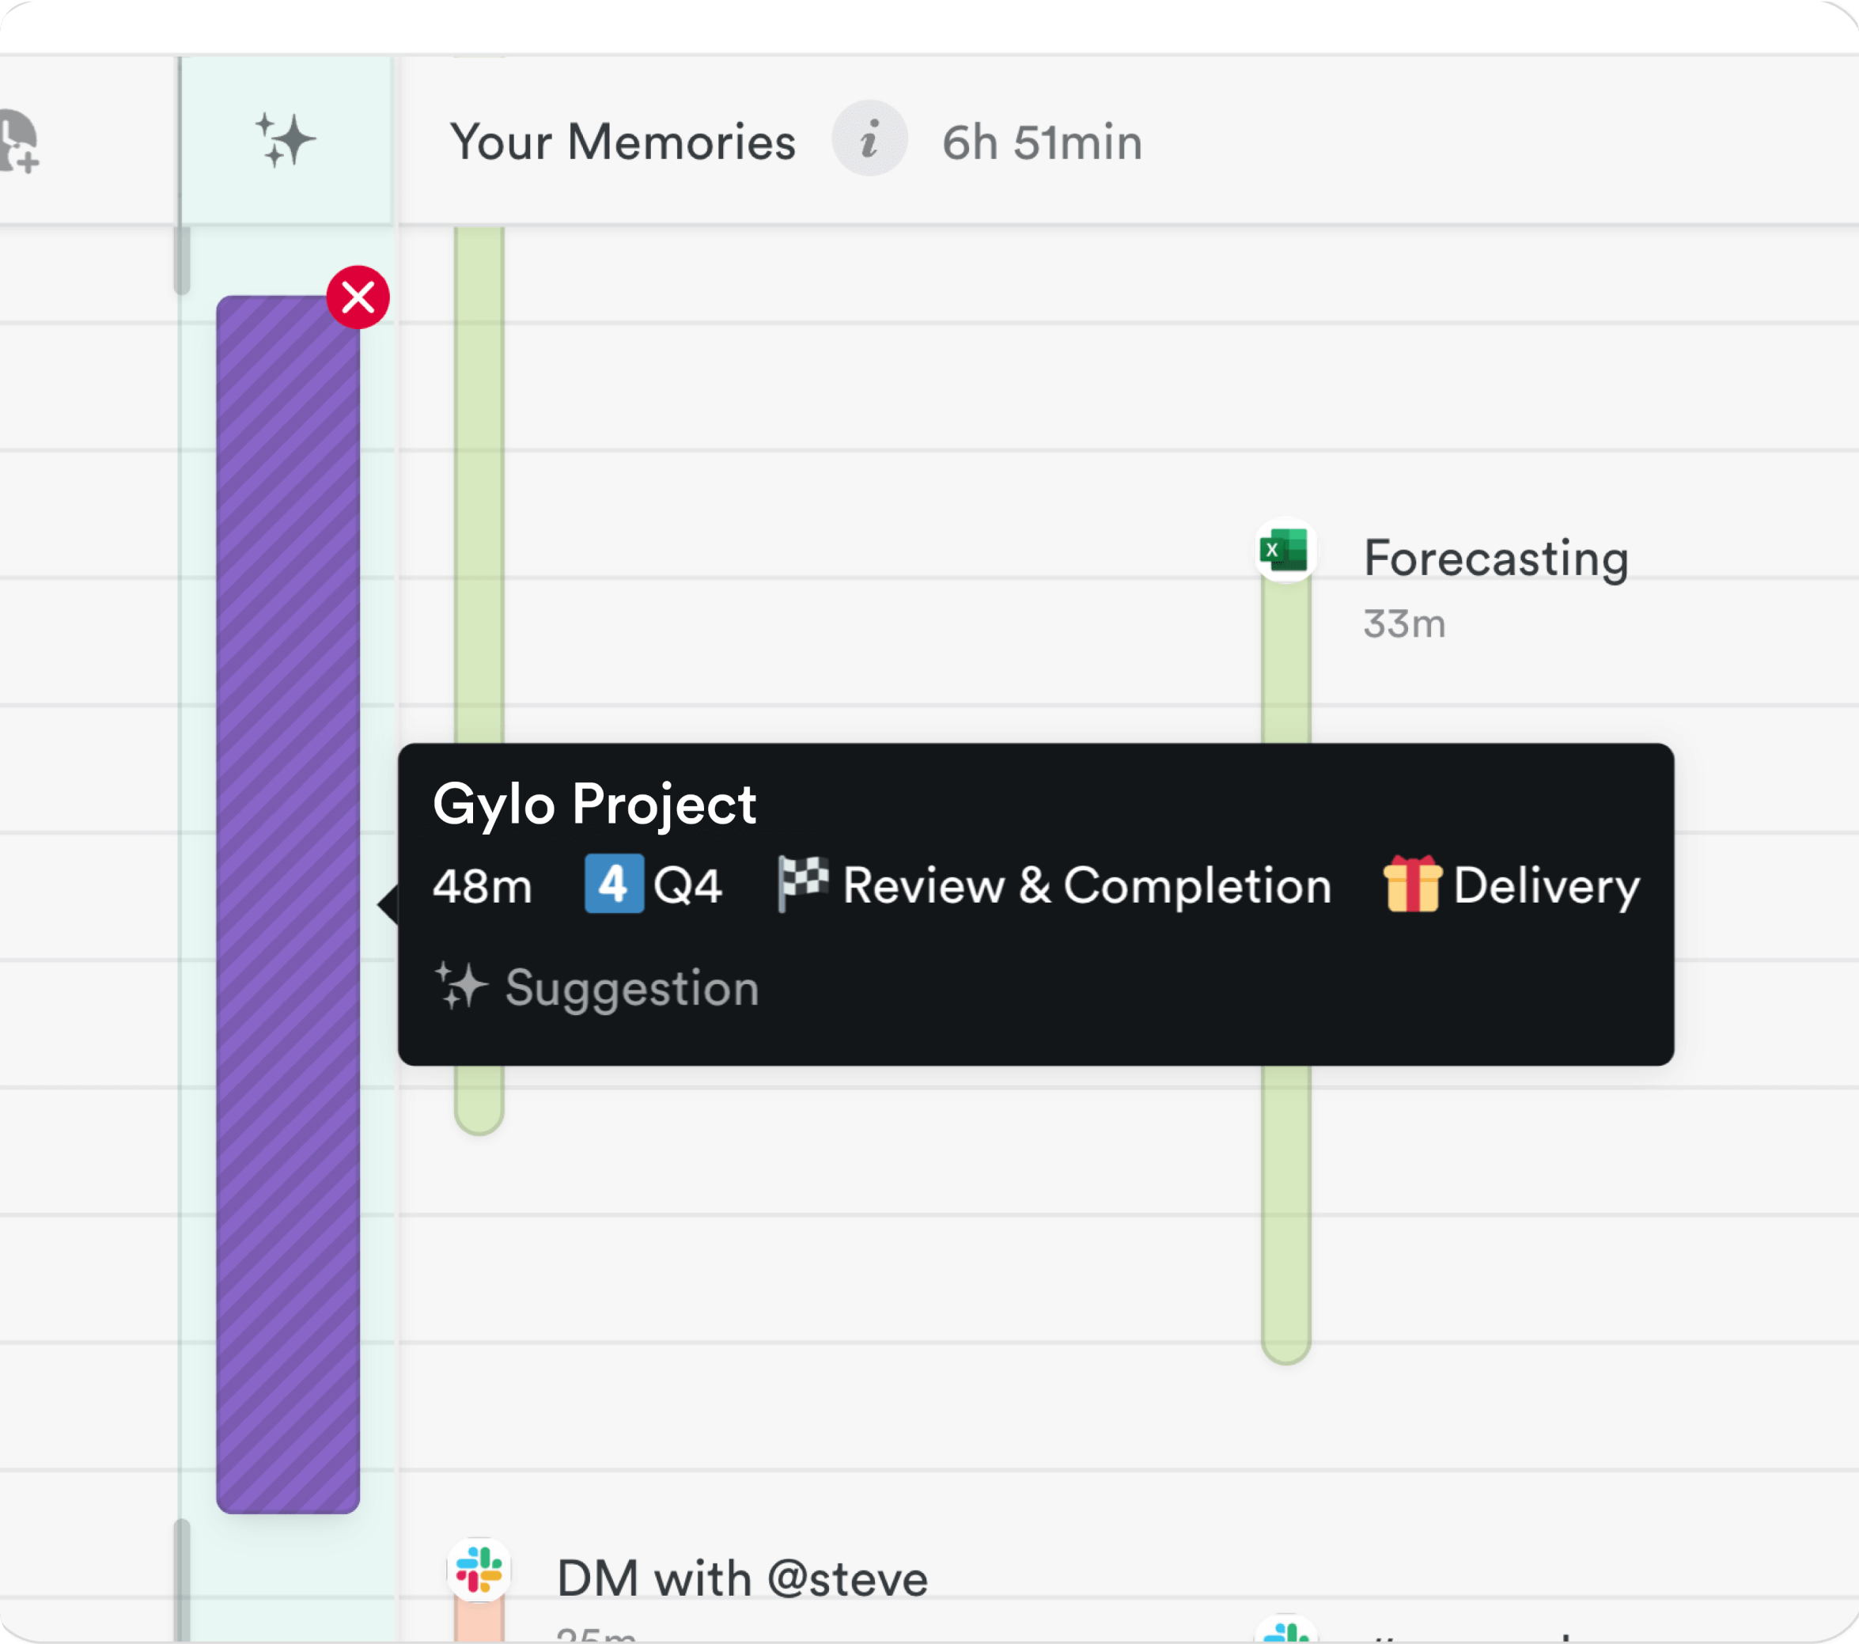Click the sparkle icon in the column header
Screen dimensions: 1859x1644
tap(286, 141)
